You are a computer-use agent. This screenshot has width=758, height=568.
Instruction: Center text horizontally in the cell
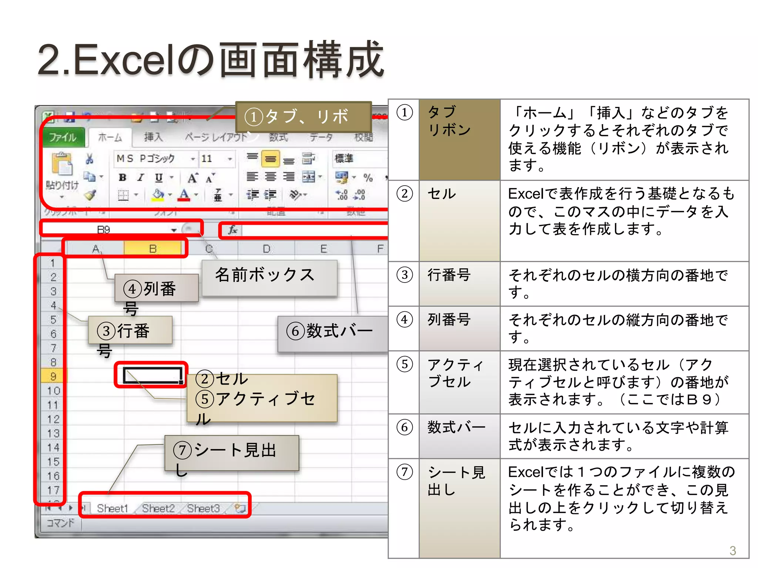click(x=271, y=177)
